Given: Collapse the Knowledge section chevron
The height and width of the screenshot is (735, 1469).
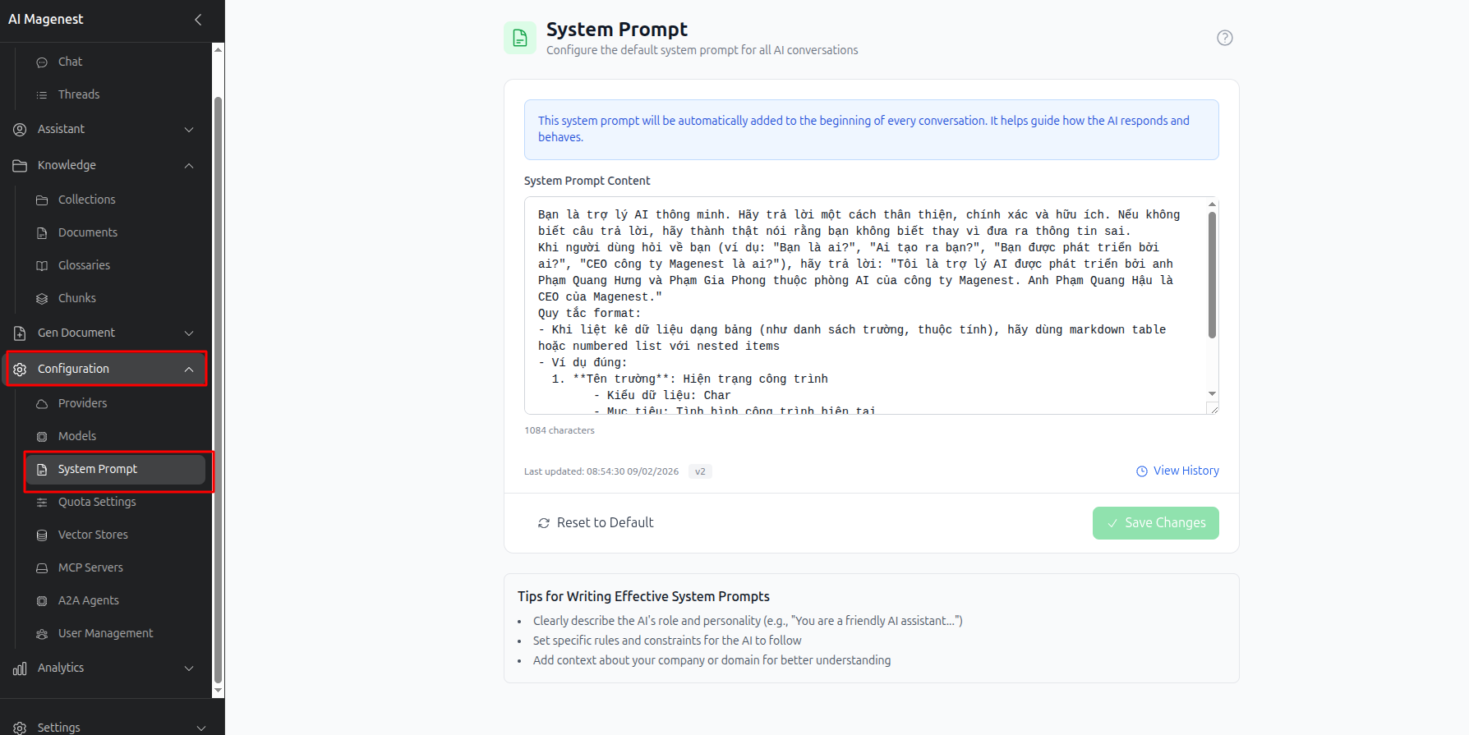Looking at the screenshot, I should (189, 166).
